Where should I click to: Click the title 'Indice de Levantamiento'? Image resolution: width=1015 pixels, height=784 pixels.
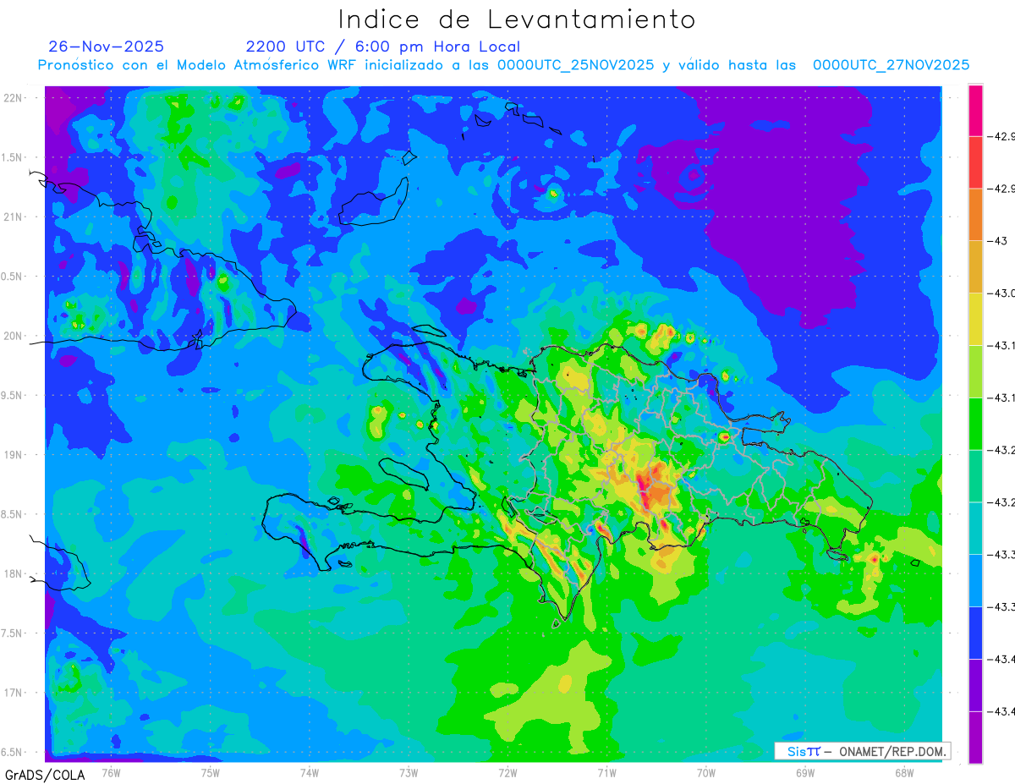pos(516,19)
